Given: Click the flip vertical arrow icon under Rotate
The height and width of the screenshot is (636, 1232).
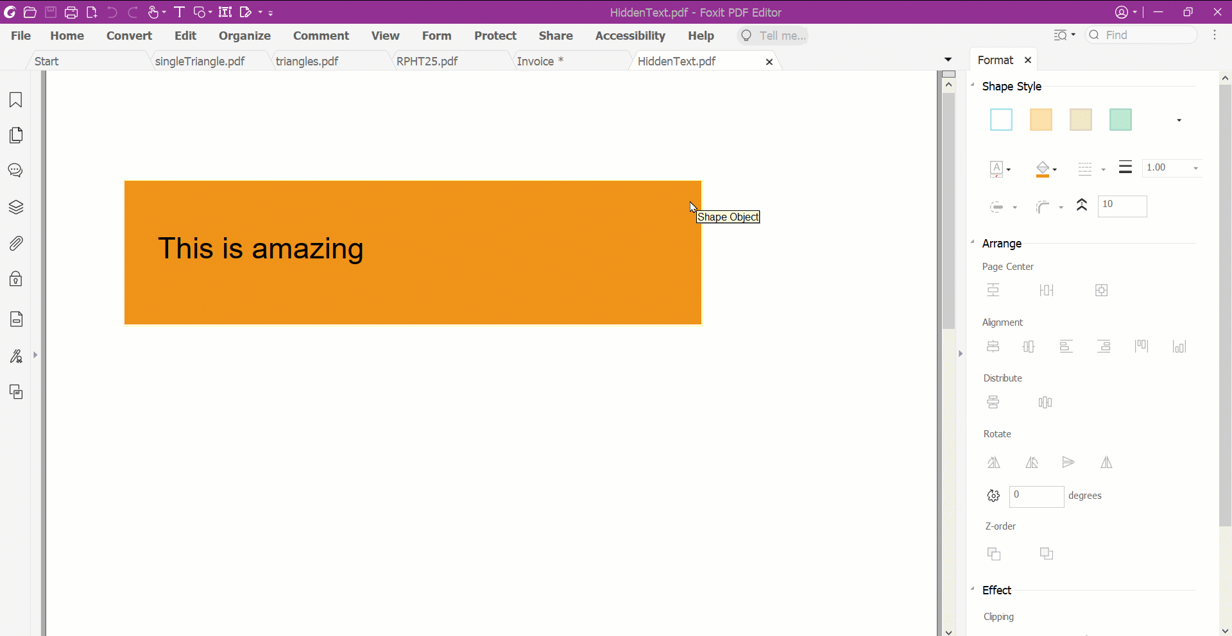Looking at the screenshot, I should click(x=1068, y=462).
